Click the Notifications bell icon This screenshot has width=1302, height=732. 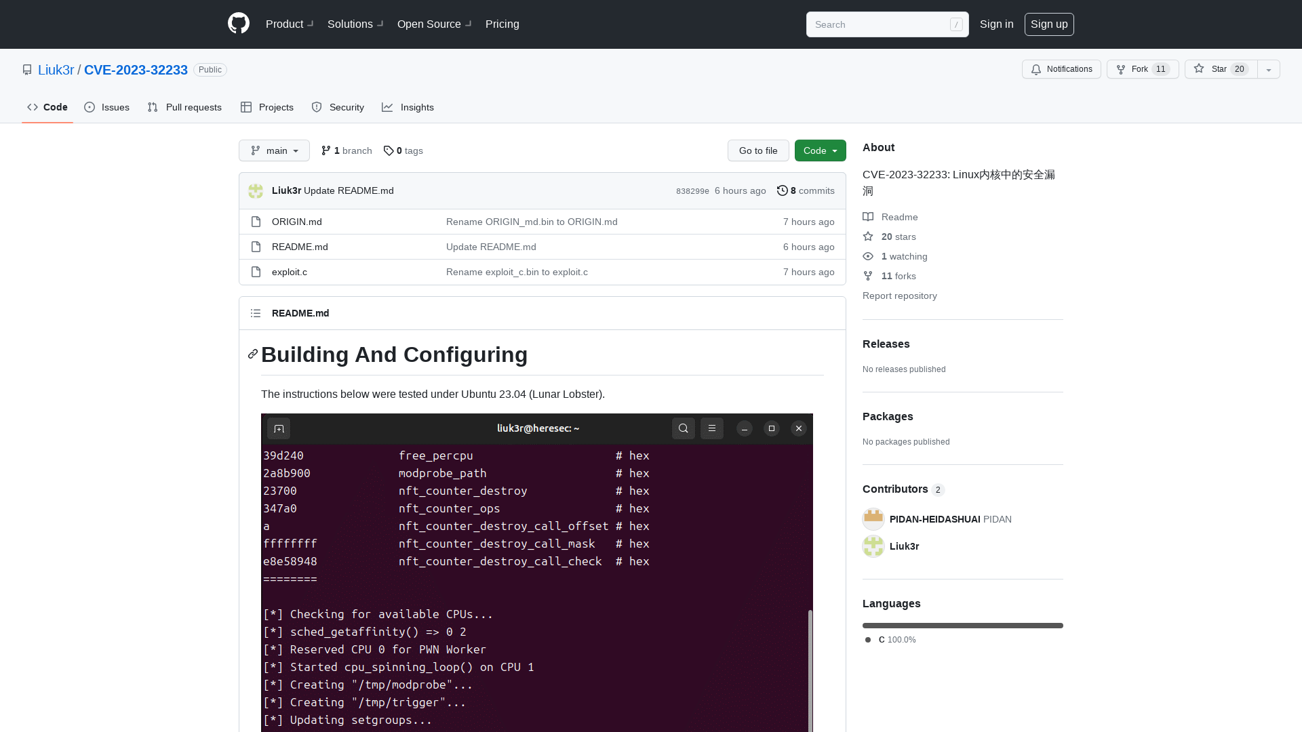coord(1036,70)
